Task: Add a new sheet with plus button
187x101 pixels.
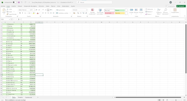Action: tap(38, 97)
